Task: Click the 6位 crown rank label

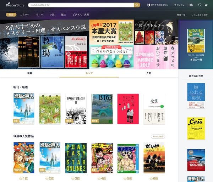Action: click(x=154, y=178)
